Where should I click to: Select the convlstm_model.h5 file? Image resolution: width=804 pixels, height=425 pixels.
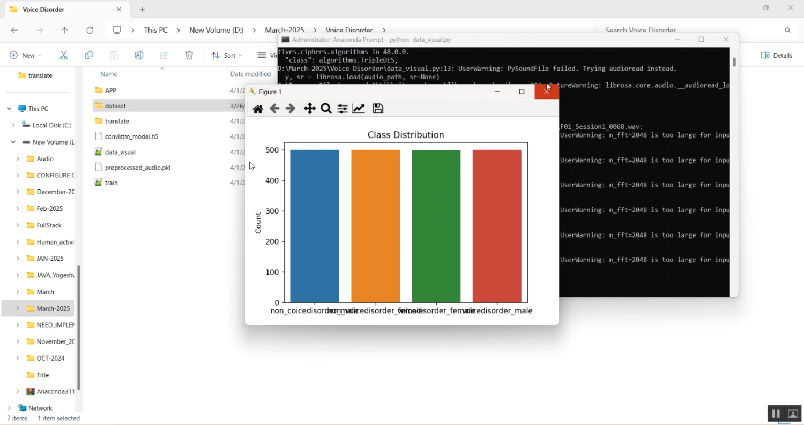tap(131, 136)
